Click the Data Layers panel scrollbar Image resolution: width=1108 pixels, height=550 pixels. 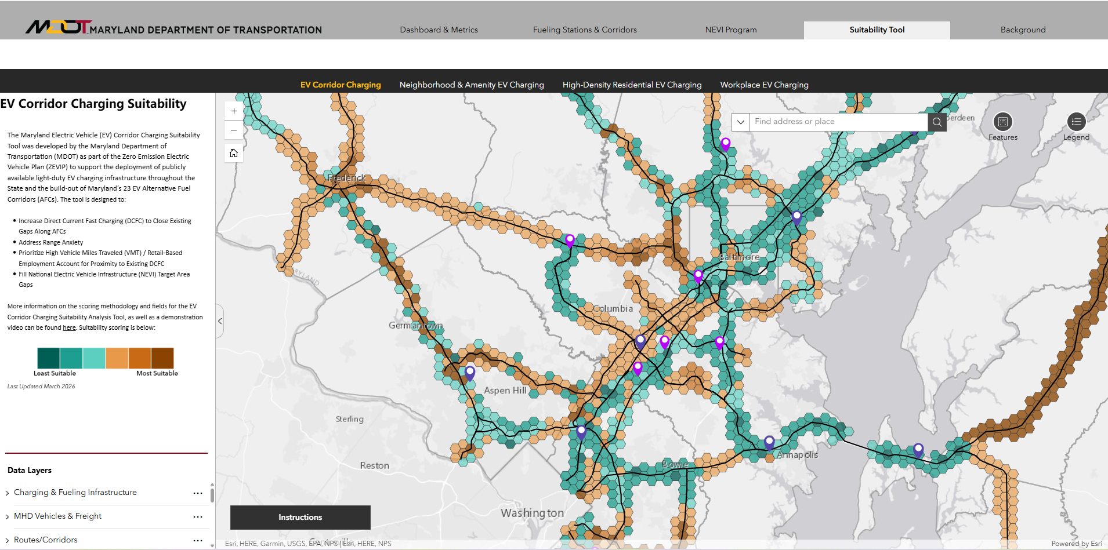point(212,495)
